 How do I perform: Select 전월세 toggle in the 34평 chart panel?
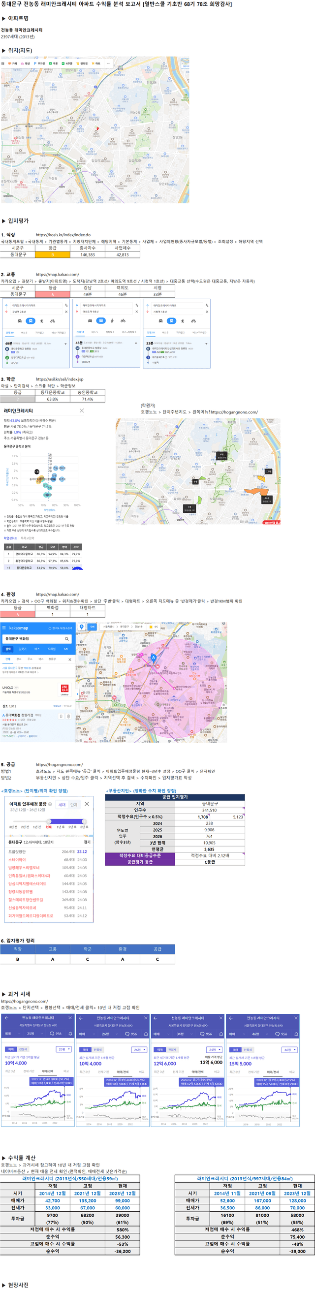[x=172, y=1049]
